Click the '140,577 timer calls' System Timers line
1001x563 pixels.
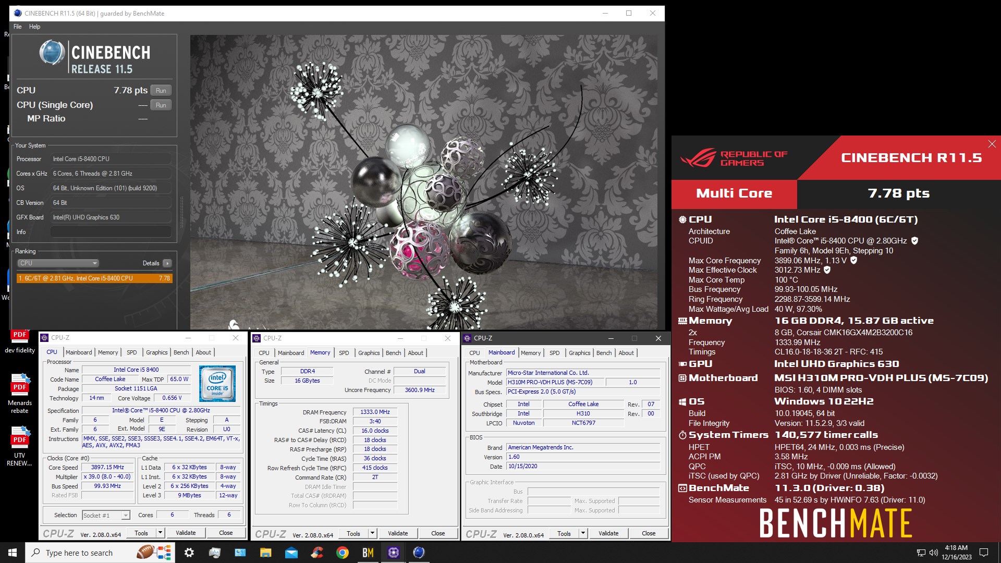826,435
